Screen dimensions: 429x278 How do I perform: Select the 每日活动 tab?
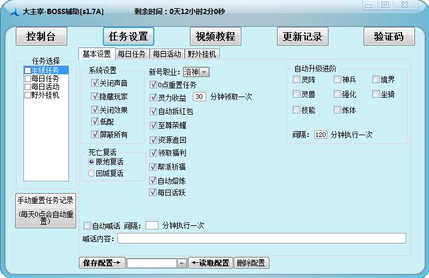coord(167,54)
